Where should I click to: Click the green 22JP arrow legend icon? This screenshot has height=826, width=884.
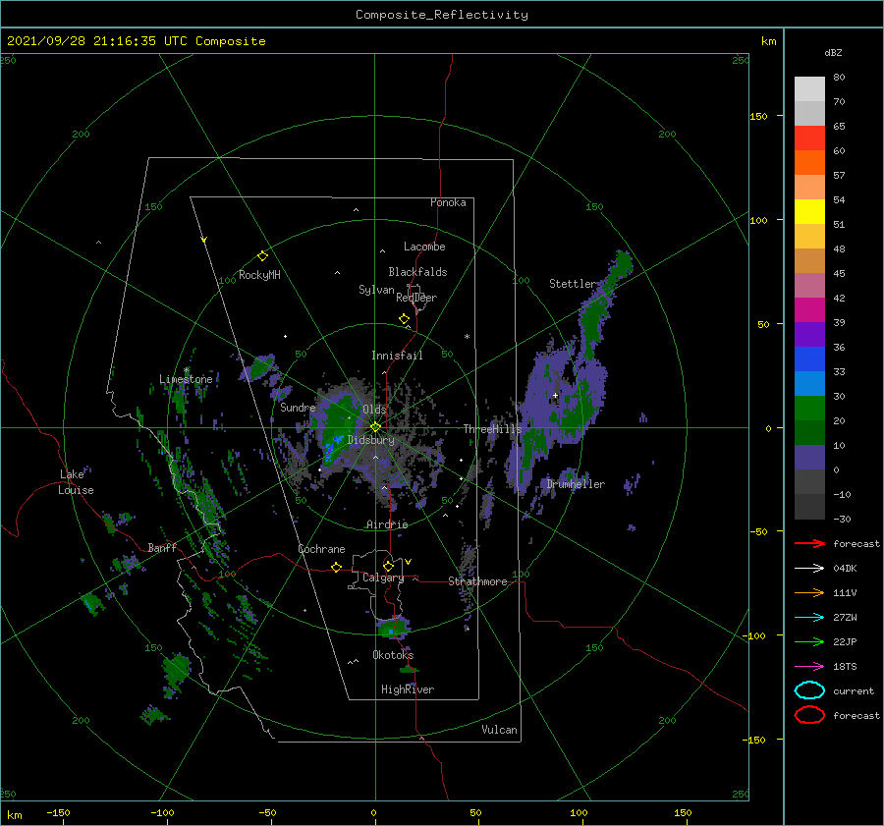tap(809, 641)
